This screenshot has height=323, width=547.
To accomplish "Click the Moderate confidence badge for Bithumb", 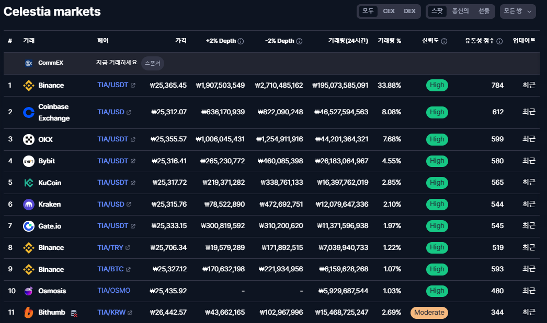I will coord(429,313).
